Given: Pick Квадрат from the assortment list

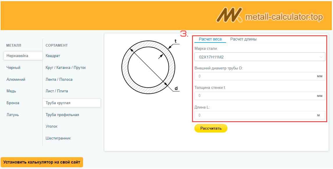Looking at the screenshot, I should 53,56.
